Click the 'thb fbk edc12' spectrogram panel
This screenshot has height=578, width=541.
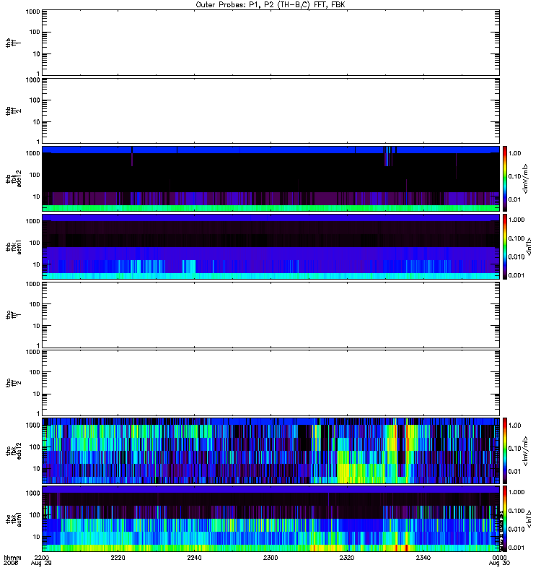click(x=270, y=178)
